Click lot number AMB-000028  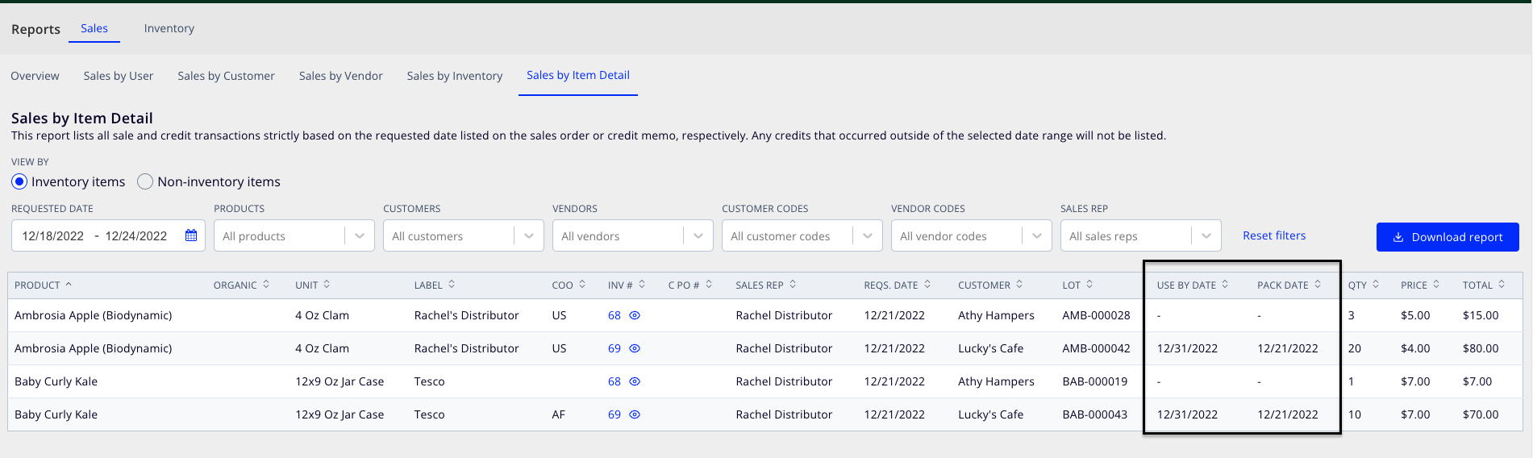(x=1096, y=315)
